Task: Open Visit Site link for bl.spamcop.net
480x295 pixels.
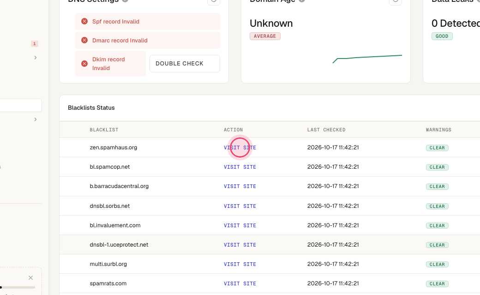Action: [x=240, y=167]
